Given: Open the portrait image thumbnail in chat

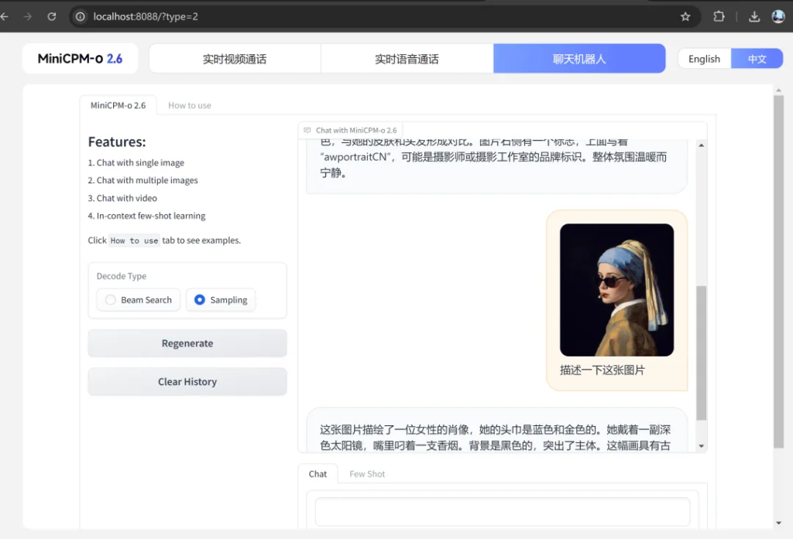Looking at the screenshot, I should pyautogui.click(x=616, y=290).
